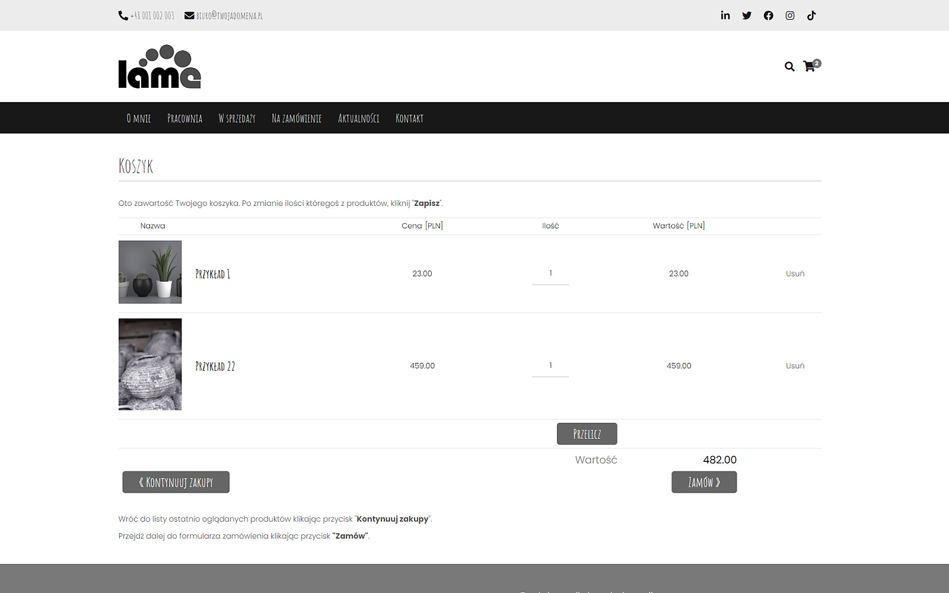Open the shopping cart icon
Image resolution: width=949 pixels, height=593 pixels.
click(810, 66)
